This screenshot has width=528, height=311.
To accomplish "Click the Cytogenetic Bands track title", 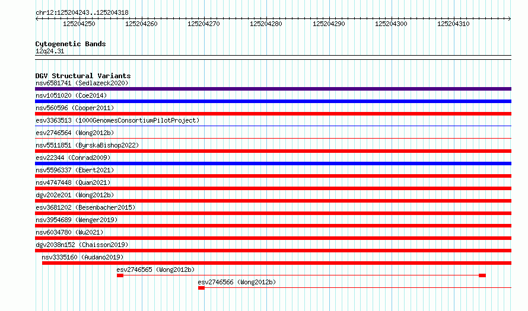I will click(x=71, y=44).
